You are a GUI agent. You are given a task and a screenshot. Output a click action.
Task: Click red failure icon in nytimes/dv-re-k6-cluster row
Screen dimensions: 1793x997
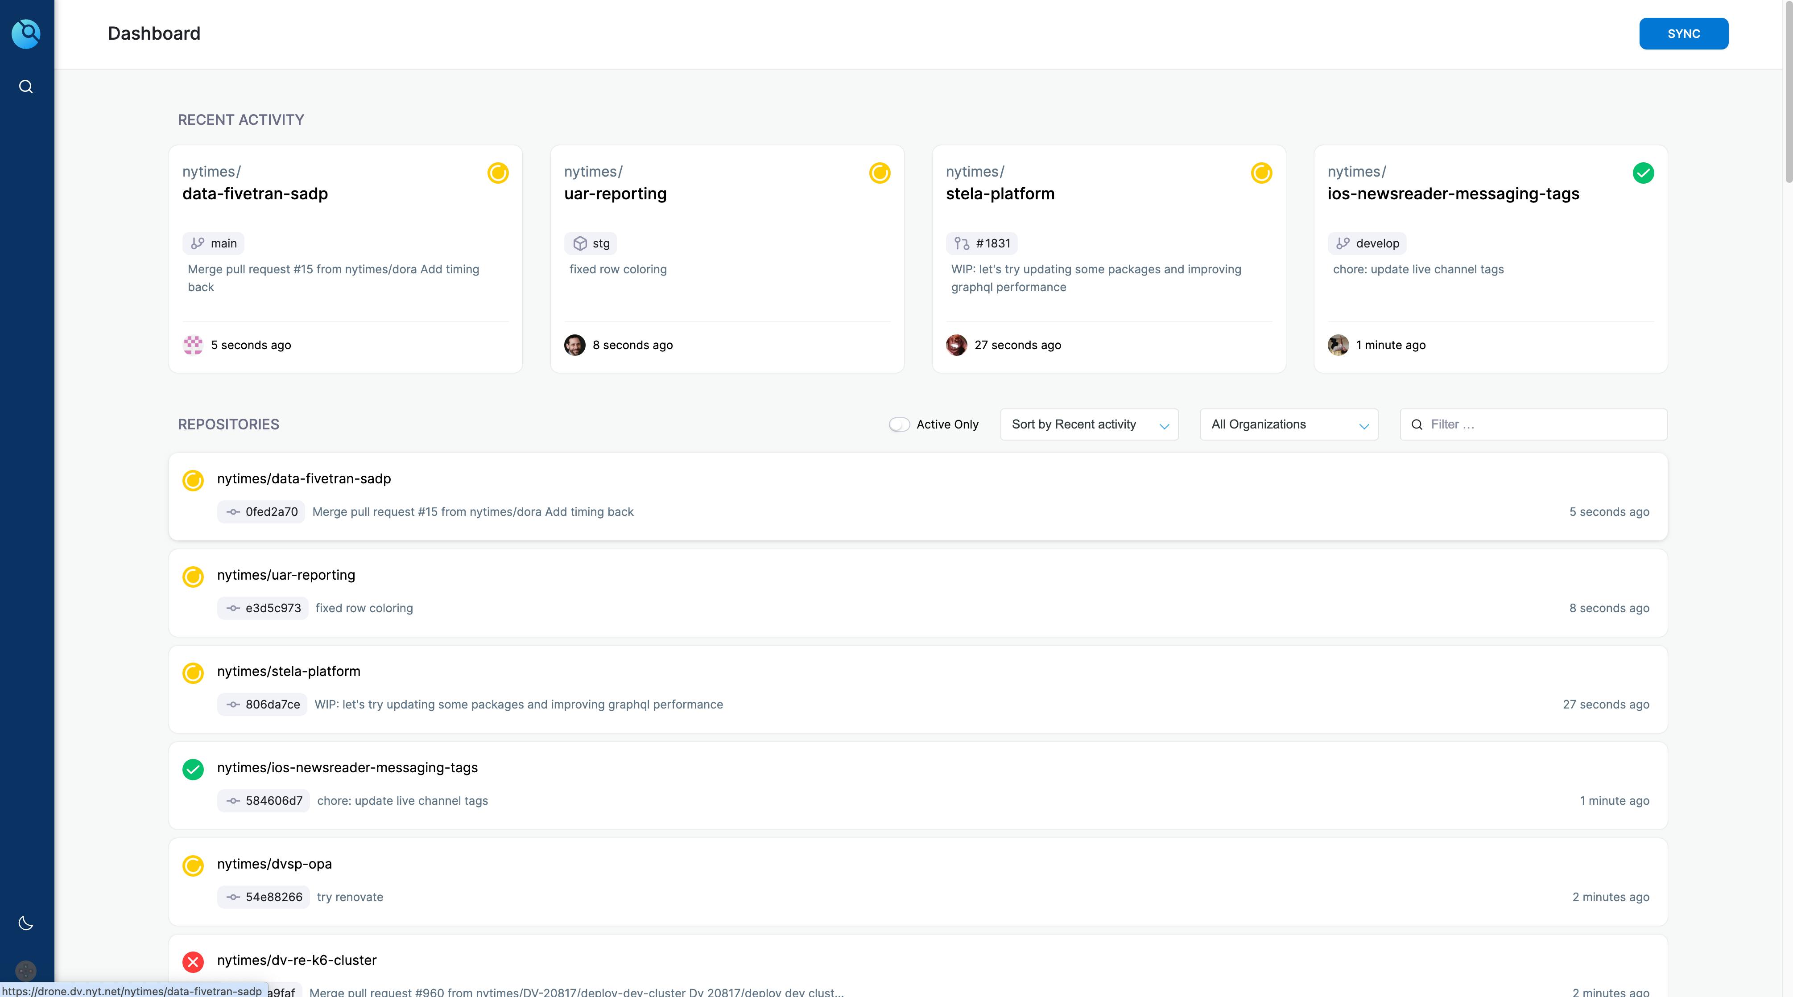[x=193, y=961]
